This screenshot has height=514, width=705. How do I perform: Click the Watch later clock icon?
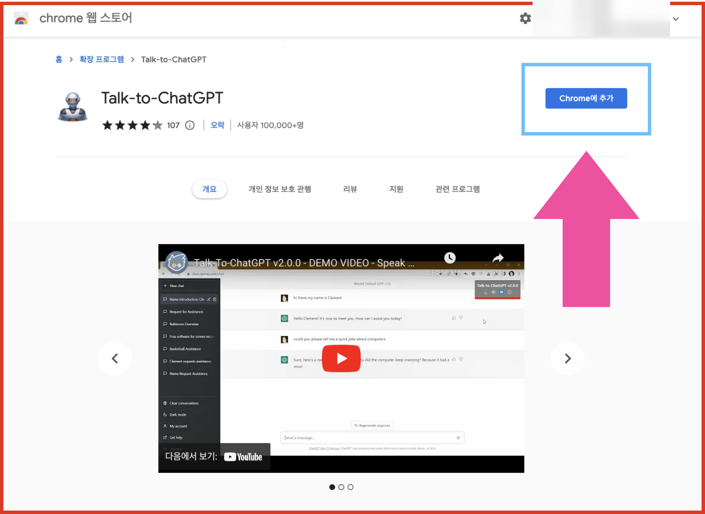tap(450, 258)
